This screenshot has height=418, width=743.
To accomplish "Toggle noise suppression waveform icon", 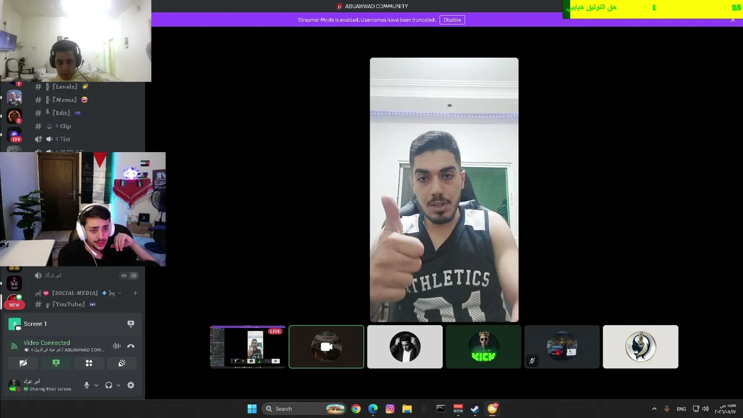I will [117, 346].
